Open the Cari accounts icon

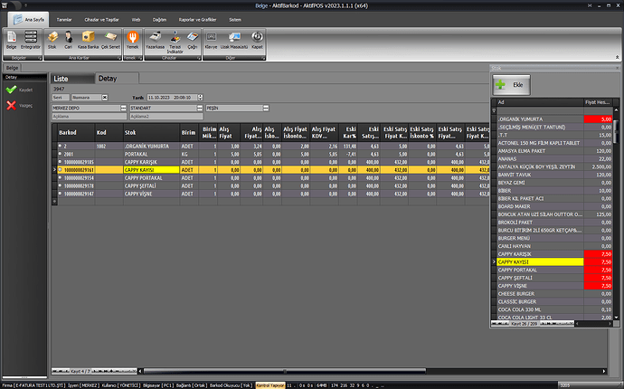[69, 40]
